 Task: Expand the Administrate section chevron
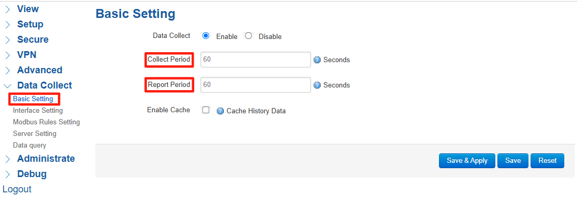tap(7, 159)
